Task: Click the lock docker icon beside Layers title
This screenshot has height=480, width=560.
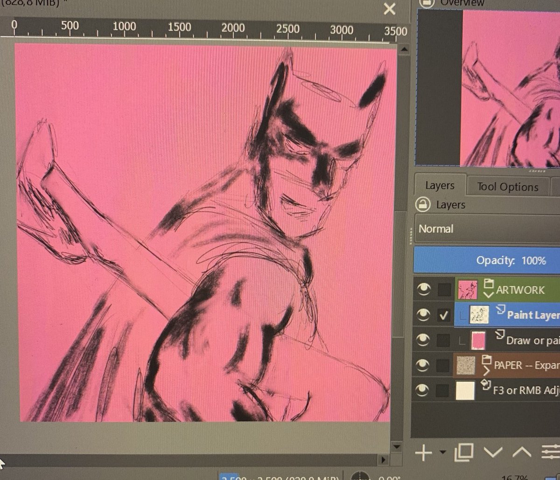Action: (x=423, y=205)
